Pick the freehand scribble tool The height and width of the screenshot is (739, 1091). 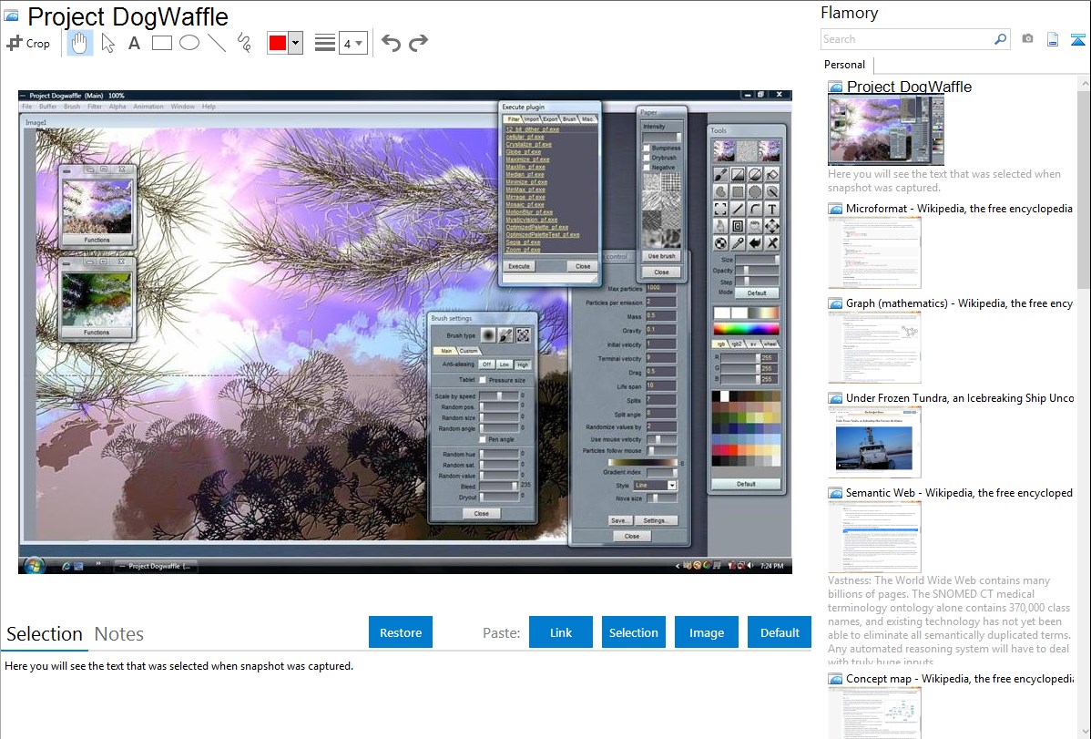[243, 43]
